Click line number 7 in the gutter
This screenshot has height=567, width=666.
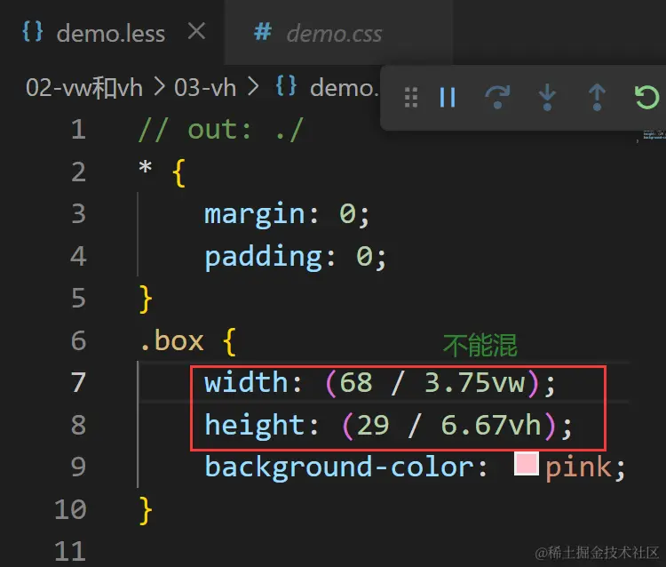click(x=78, y=382)
